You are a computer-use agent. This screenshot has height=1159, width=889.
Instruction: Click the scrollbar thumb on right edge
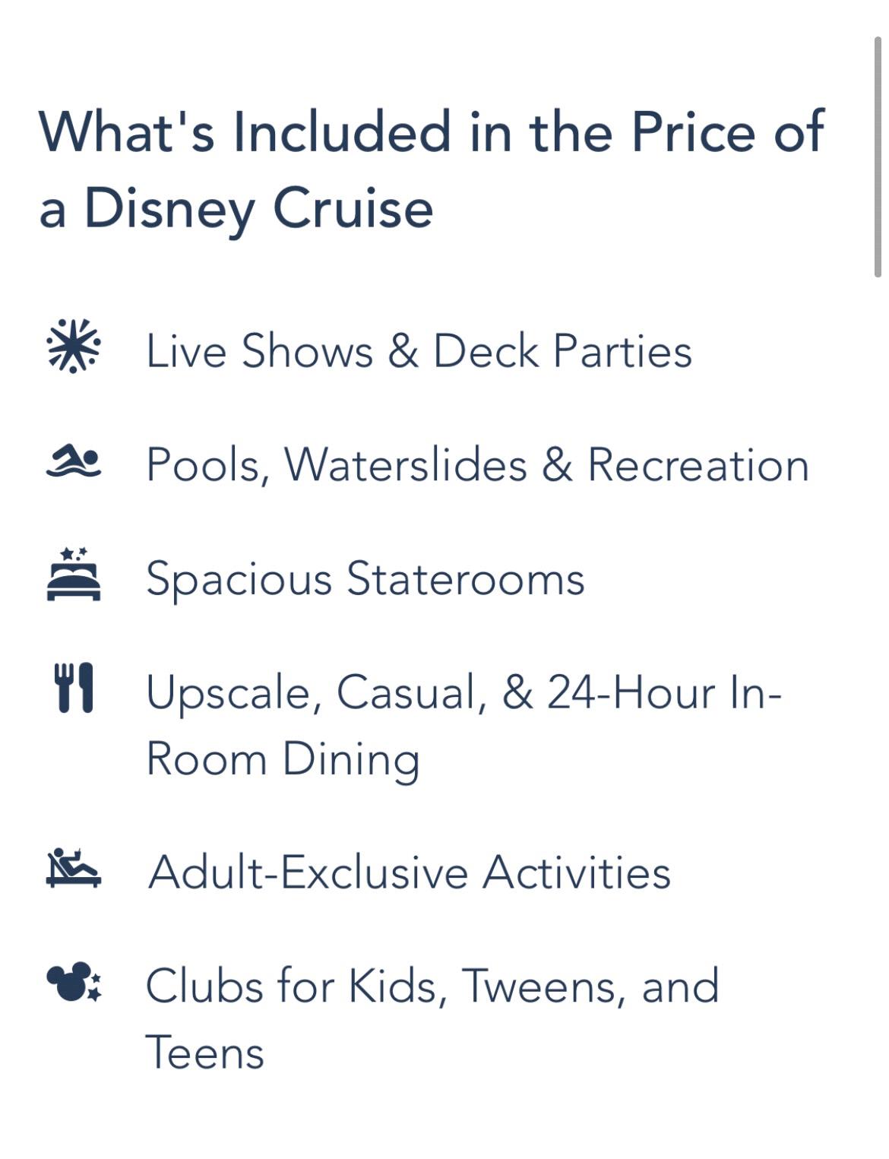click(x=878, y=156)
